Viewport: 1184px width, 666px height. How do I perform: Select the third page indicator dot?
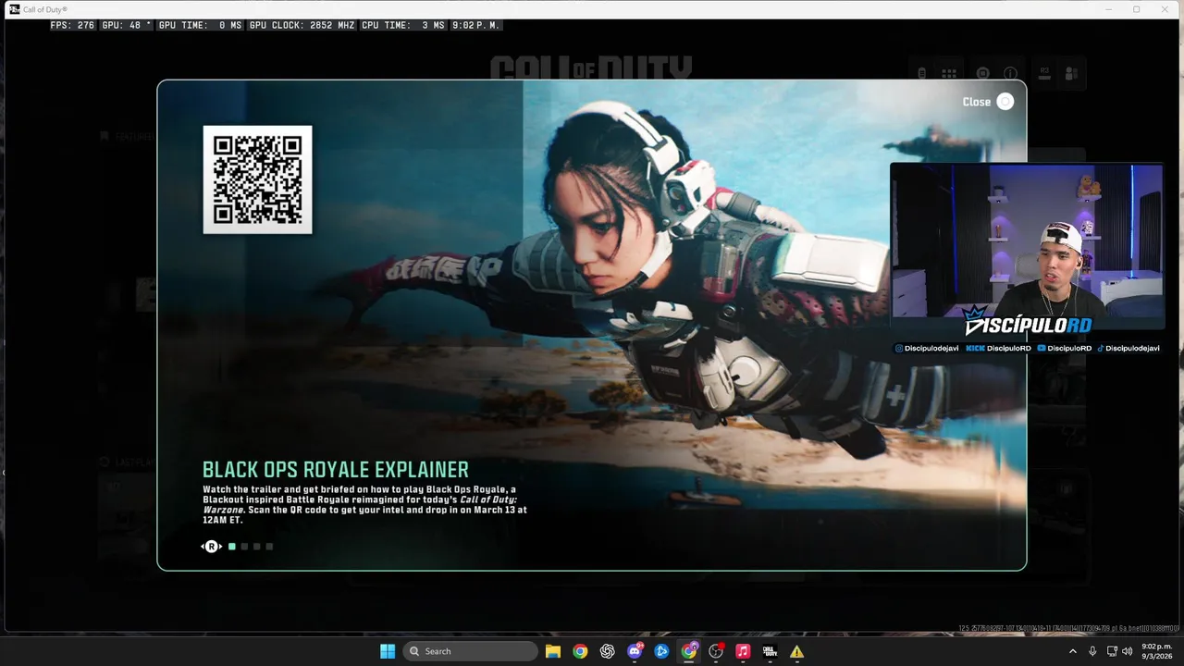pos(257,547)
